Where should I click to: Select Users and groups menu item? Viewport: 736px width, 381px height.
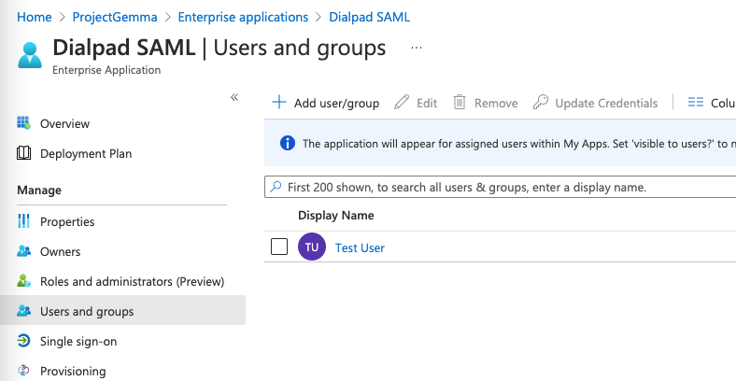tap(122, 310)
